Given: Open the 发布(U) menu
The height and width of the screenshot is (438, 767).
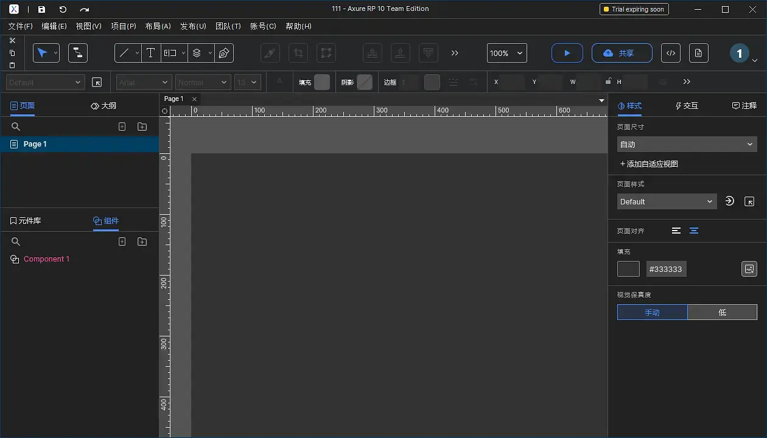Looking at the screenshot, I should (193, 26).
